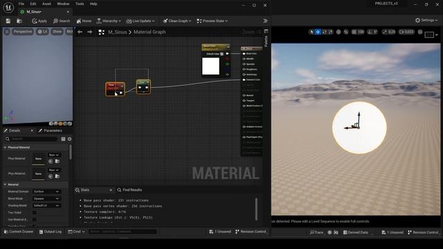Toggle Use Material Attributes checkbox
Viewport: 443px width, 249px height.
[35, 219]
